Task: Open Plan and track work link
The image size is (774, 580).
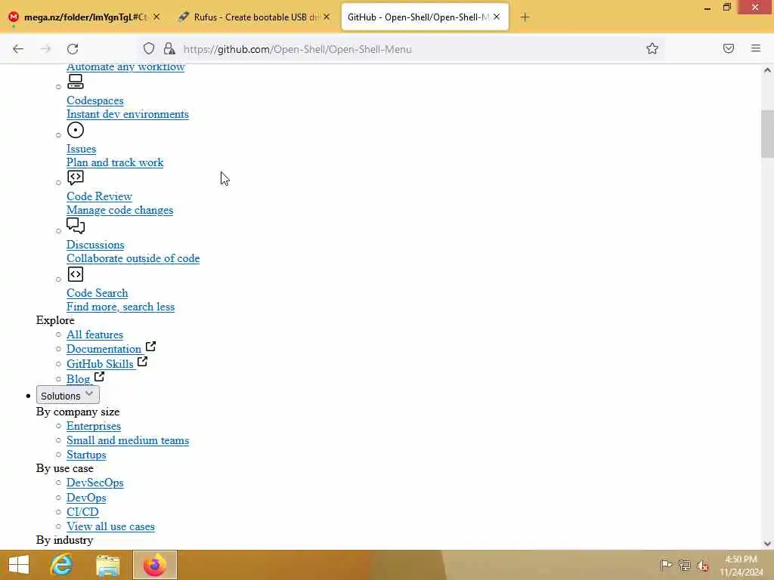Action: point(115,163)
